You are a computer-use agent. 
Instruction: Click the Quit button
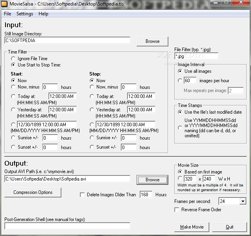229,227
